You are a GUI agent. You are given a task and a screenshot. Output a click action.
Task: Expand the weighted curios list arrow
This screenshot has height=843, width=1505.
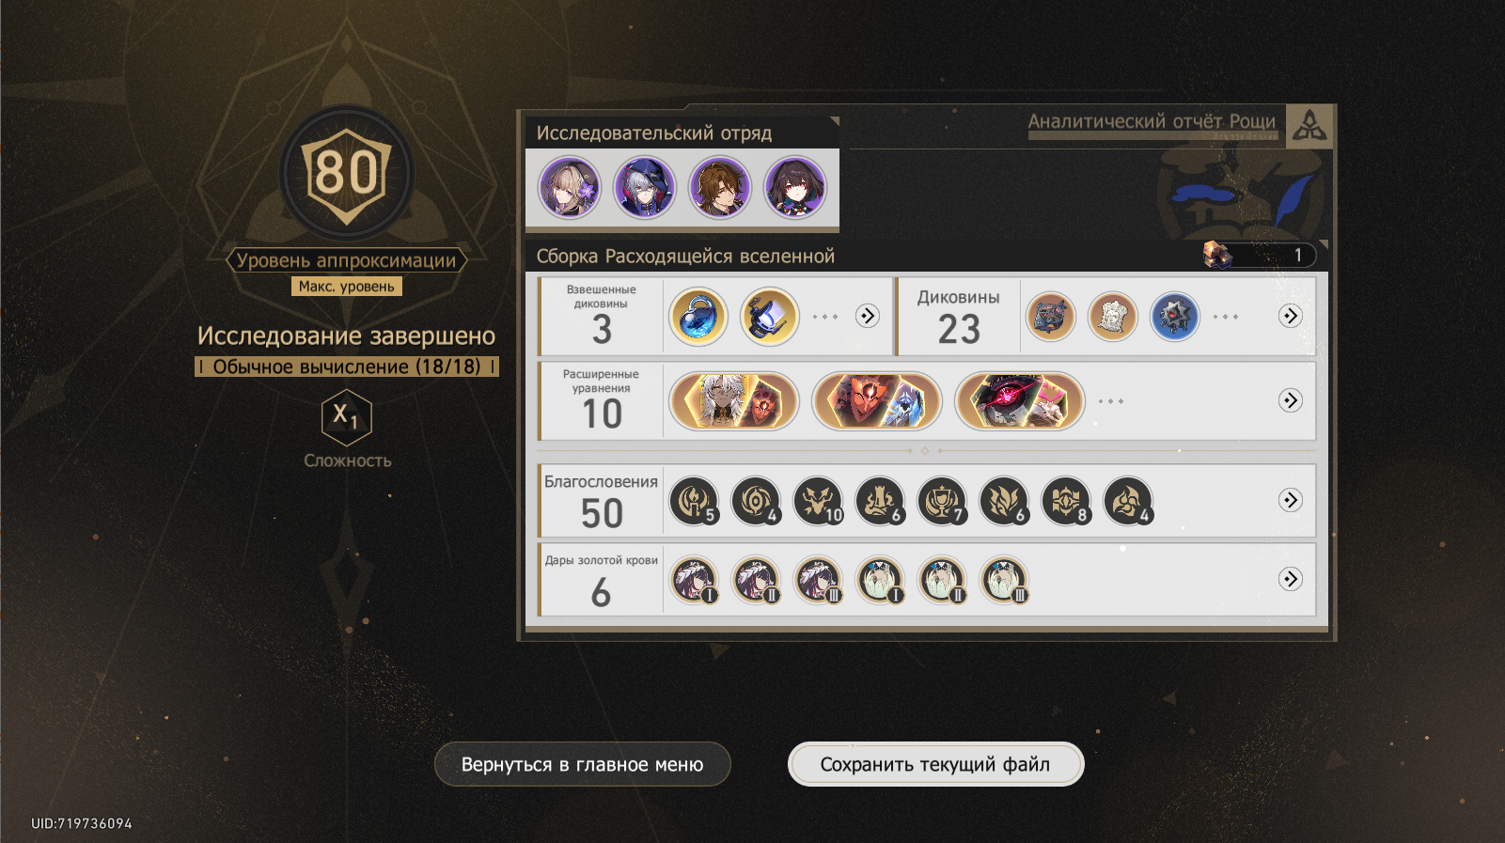pyautogui.click(x=868, y=316)
